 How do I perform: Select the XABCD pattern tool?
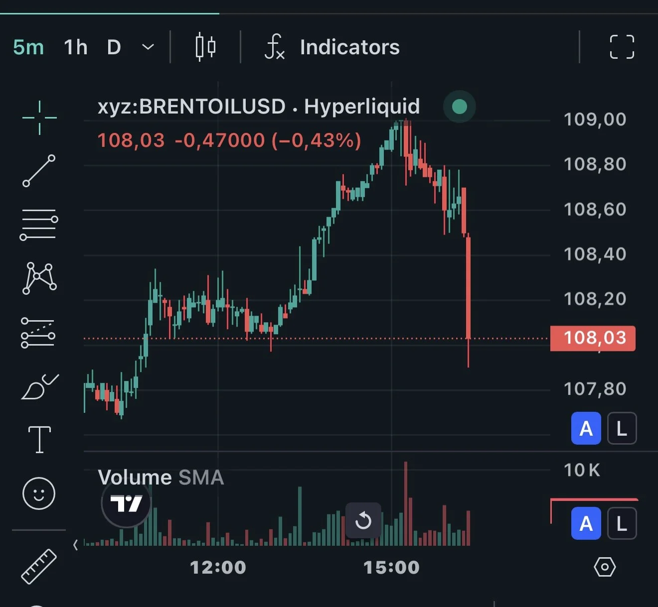39,278
